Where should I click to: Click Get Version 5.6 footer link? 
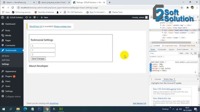(139, 103)
